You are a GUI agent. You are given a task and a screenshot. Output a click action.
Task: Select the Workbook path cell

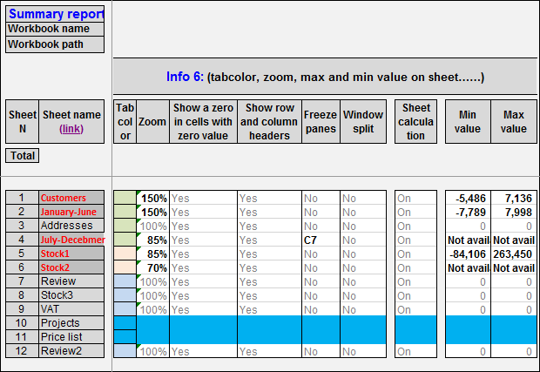pyautogui.click(x=55, y=44)
